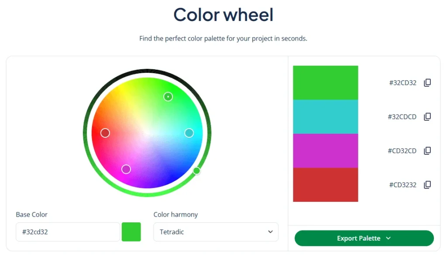Click the green handle on the color wheel
This screenshot has height=258, width=447.
(x=168, y=96)
